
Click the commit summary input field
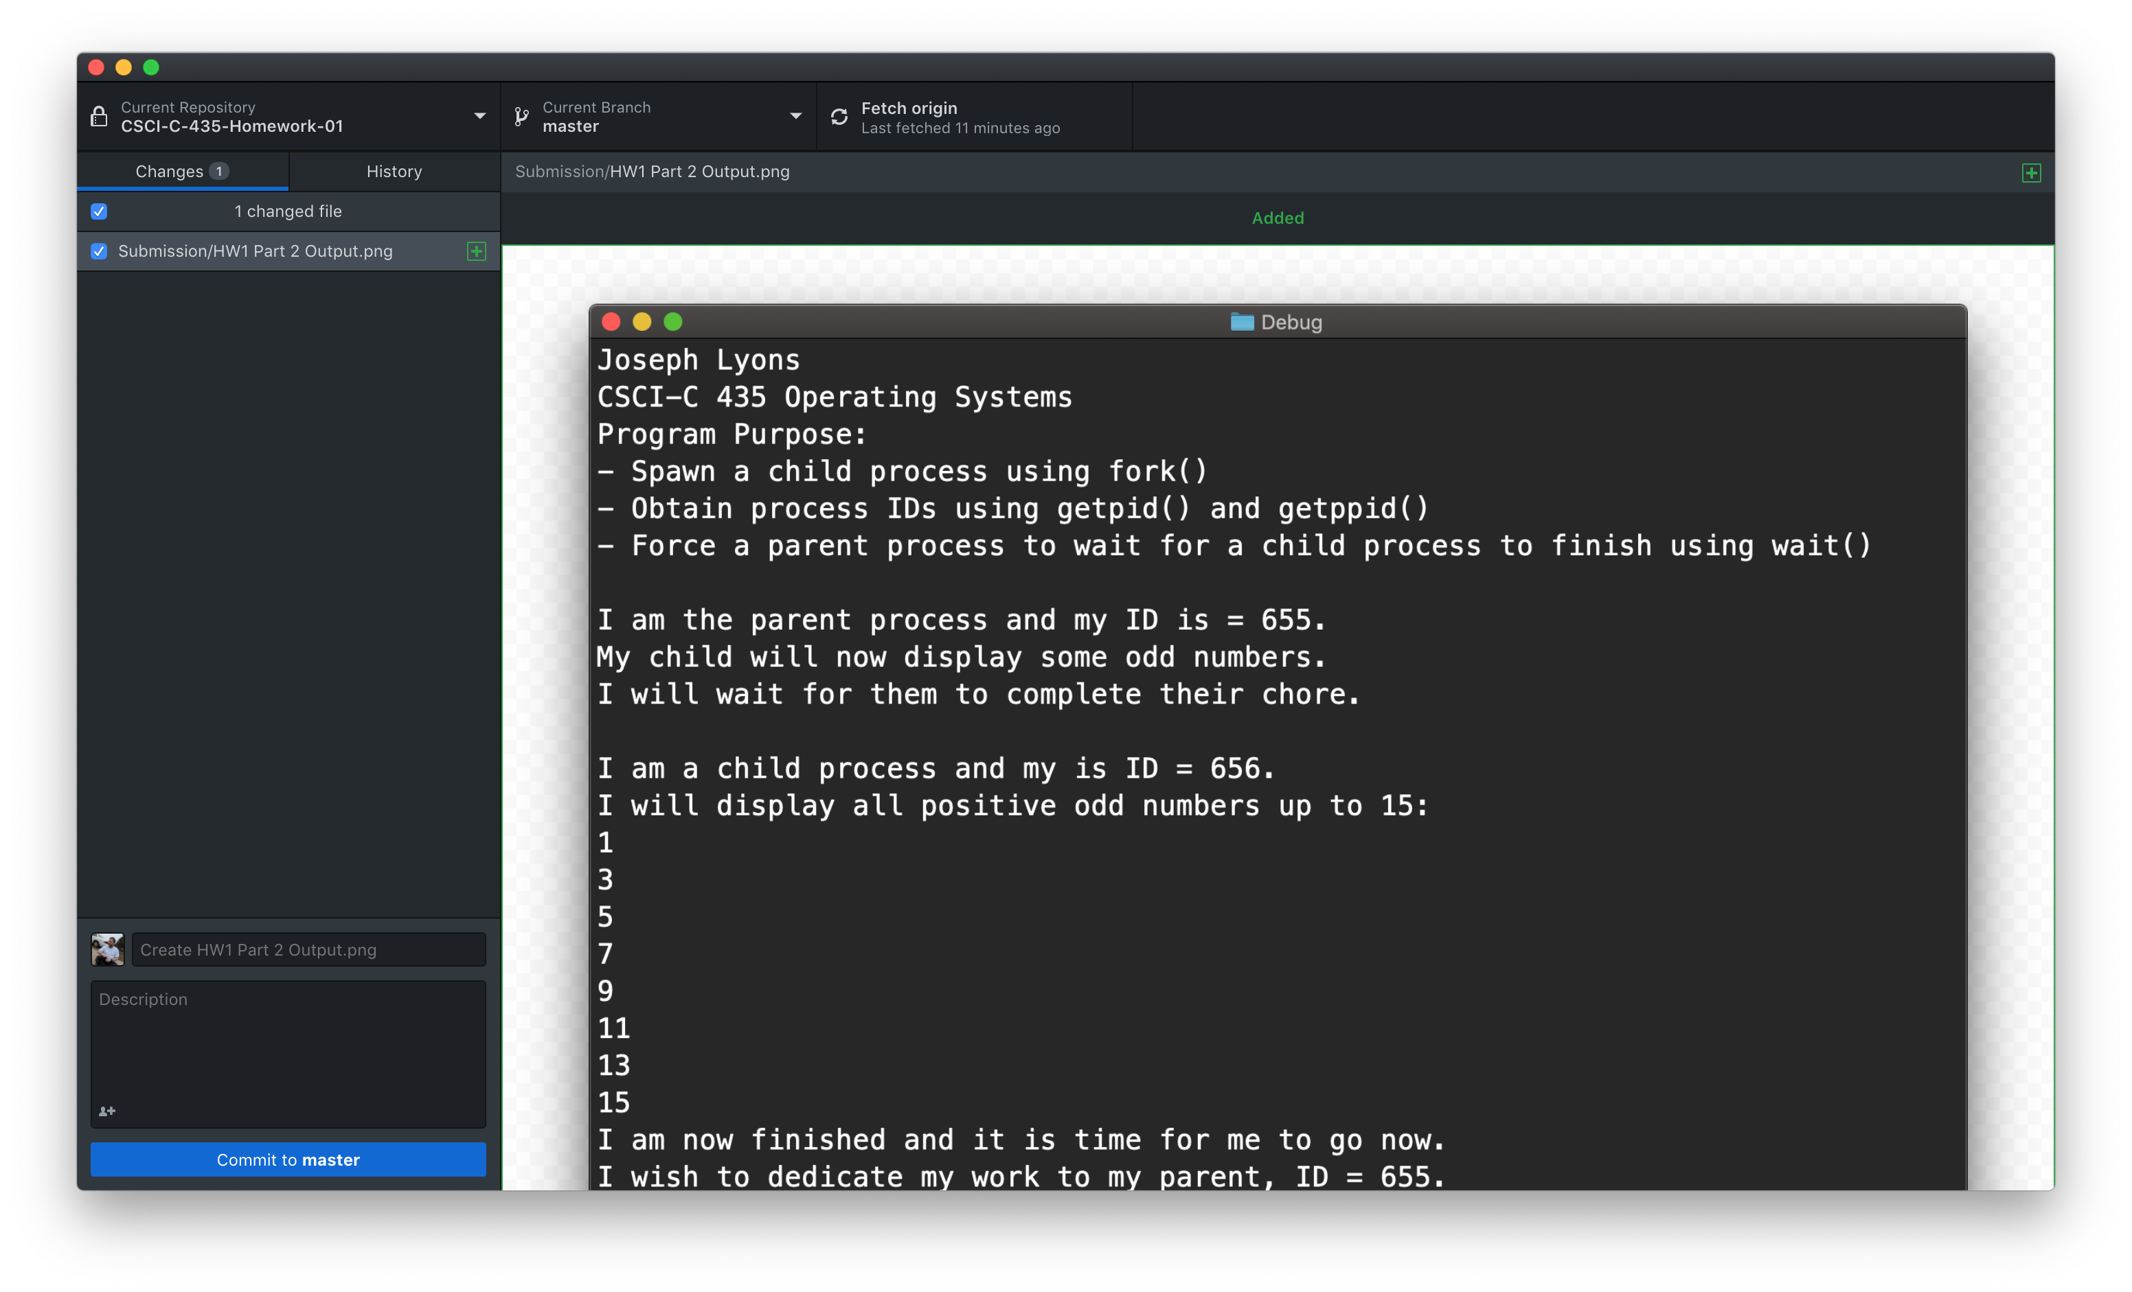309,949
